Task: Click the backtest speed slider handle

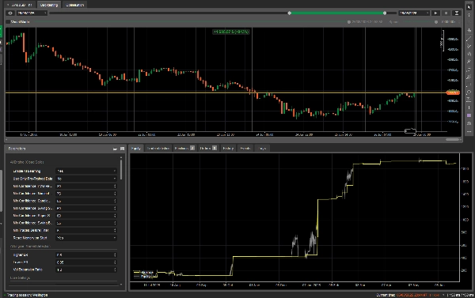Action: [x=436, y=22]
